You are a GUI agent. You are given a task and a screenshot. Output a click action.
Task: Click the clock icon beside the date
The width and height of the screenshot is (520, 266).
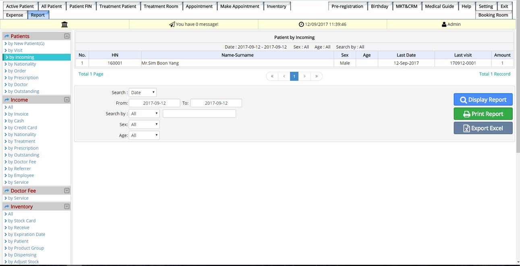pyautogui.click(x=301, y=25)
